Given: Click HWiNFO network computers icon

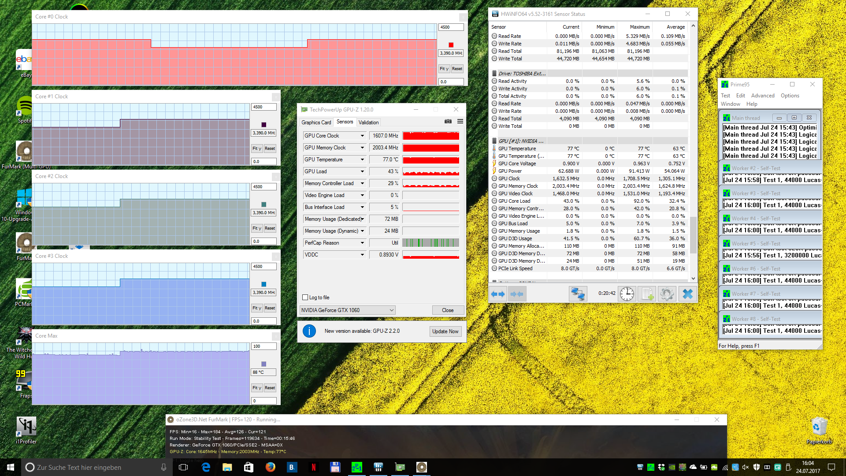Looking at the screenshot, I should (x=577, y=294).
